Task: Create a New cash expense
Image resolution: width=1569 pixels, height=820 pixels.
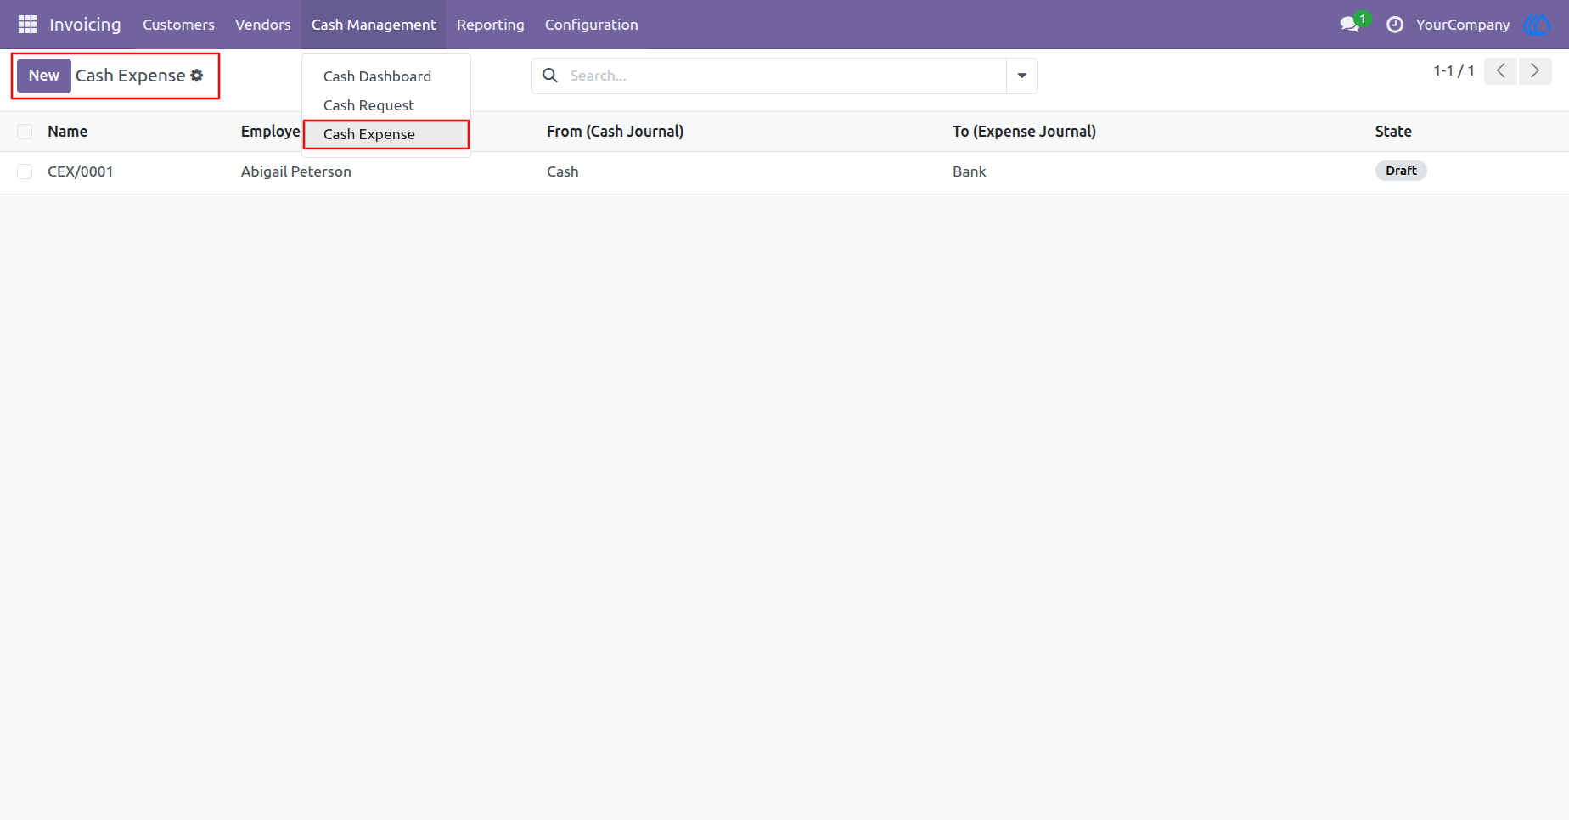Action: 44,76
